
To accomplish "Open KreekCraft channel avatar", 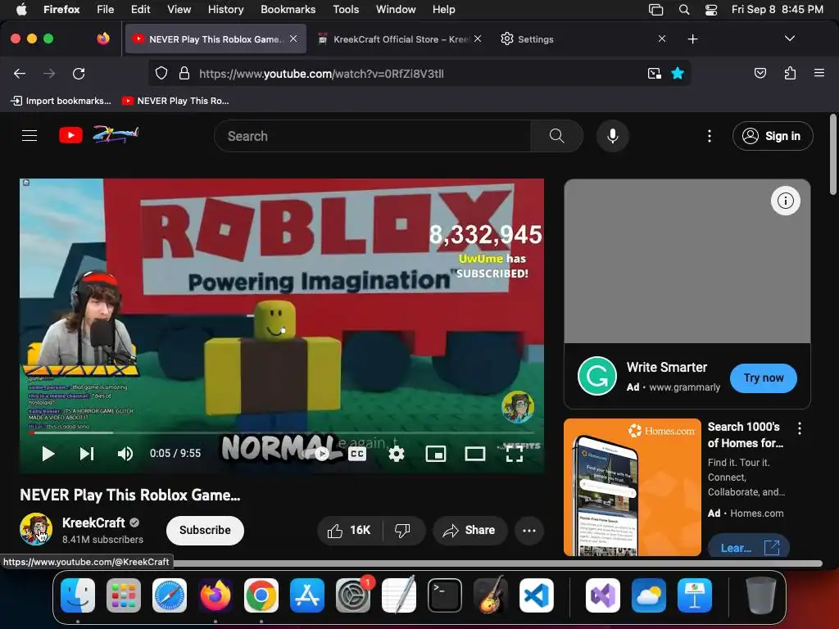I will 36,529.
